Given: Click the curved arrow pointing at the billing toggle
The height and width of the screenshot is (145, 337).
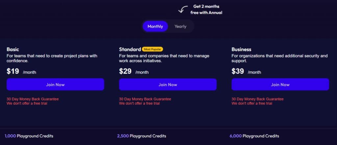Looking at the screenshot, I should click(183, 9).
